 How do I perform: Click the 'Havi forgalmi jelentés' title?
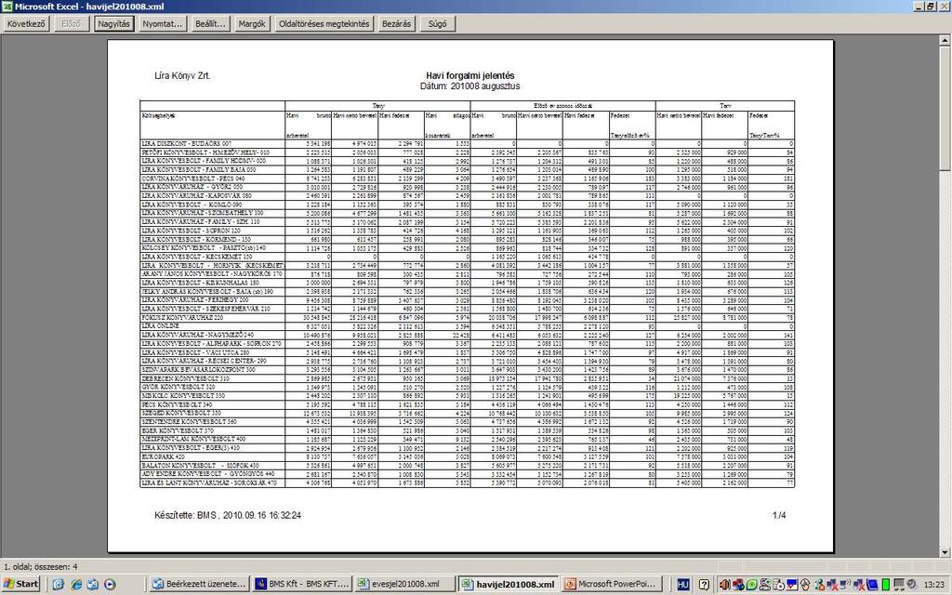tap(469, 76)
